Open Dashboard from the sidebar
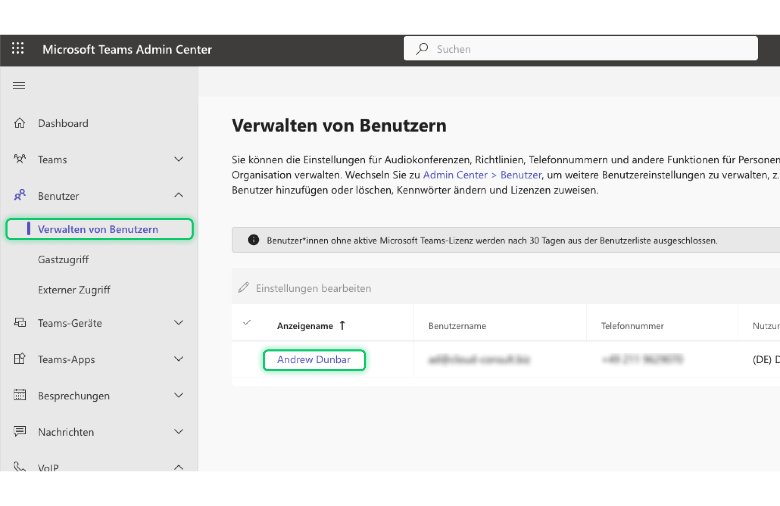 pyautogui.click(x=63, y=123)
